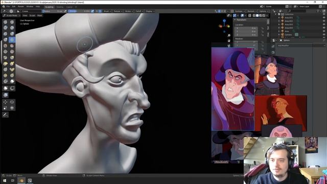Click the viewport pan hand gizmo

229,40
